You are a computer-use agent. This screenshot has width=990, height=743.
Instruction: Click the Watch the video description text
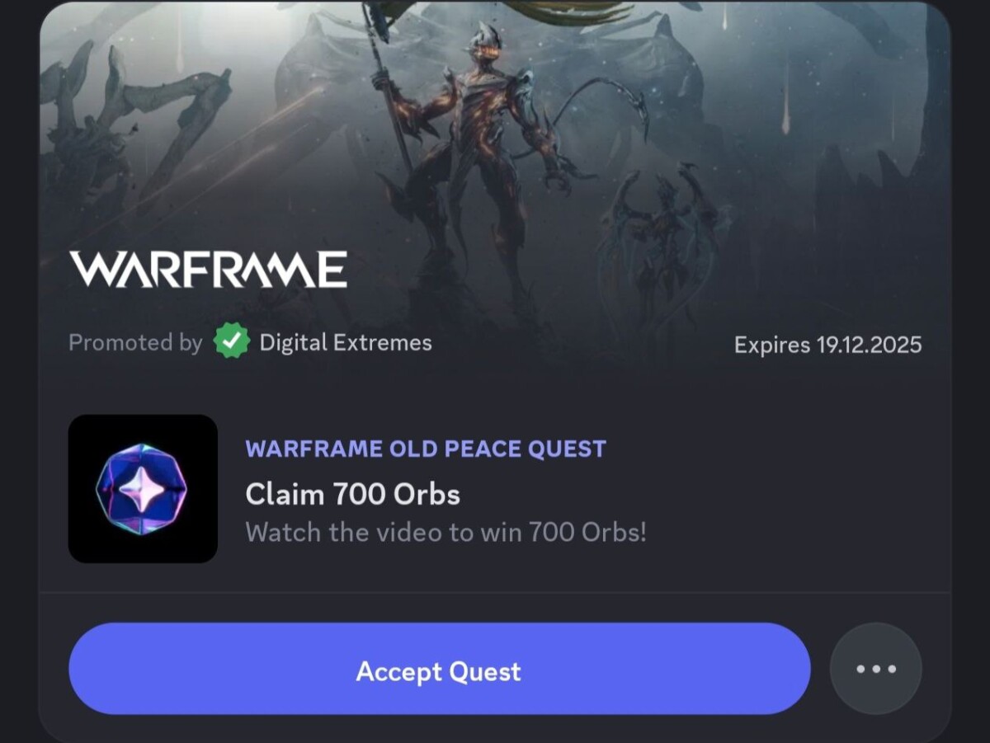click(x=446, y=532)
